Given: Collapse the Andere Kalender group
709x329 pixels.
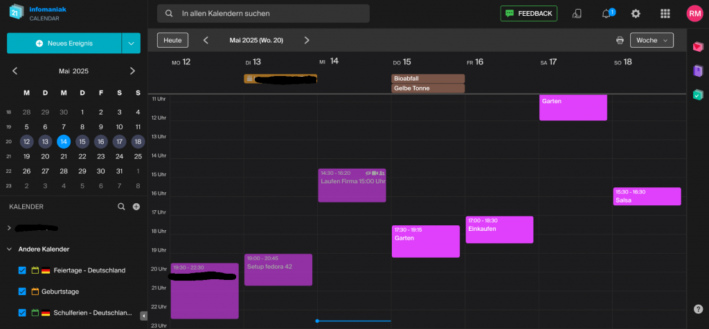Looking at the screenshot, I should coord(9,249).
